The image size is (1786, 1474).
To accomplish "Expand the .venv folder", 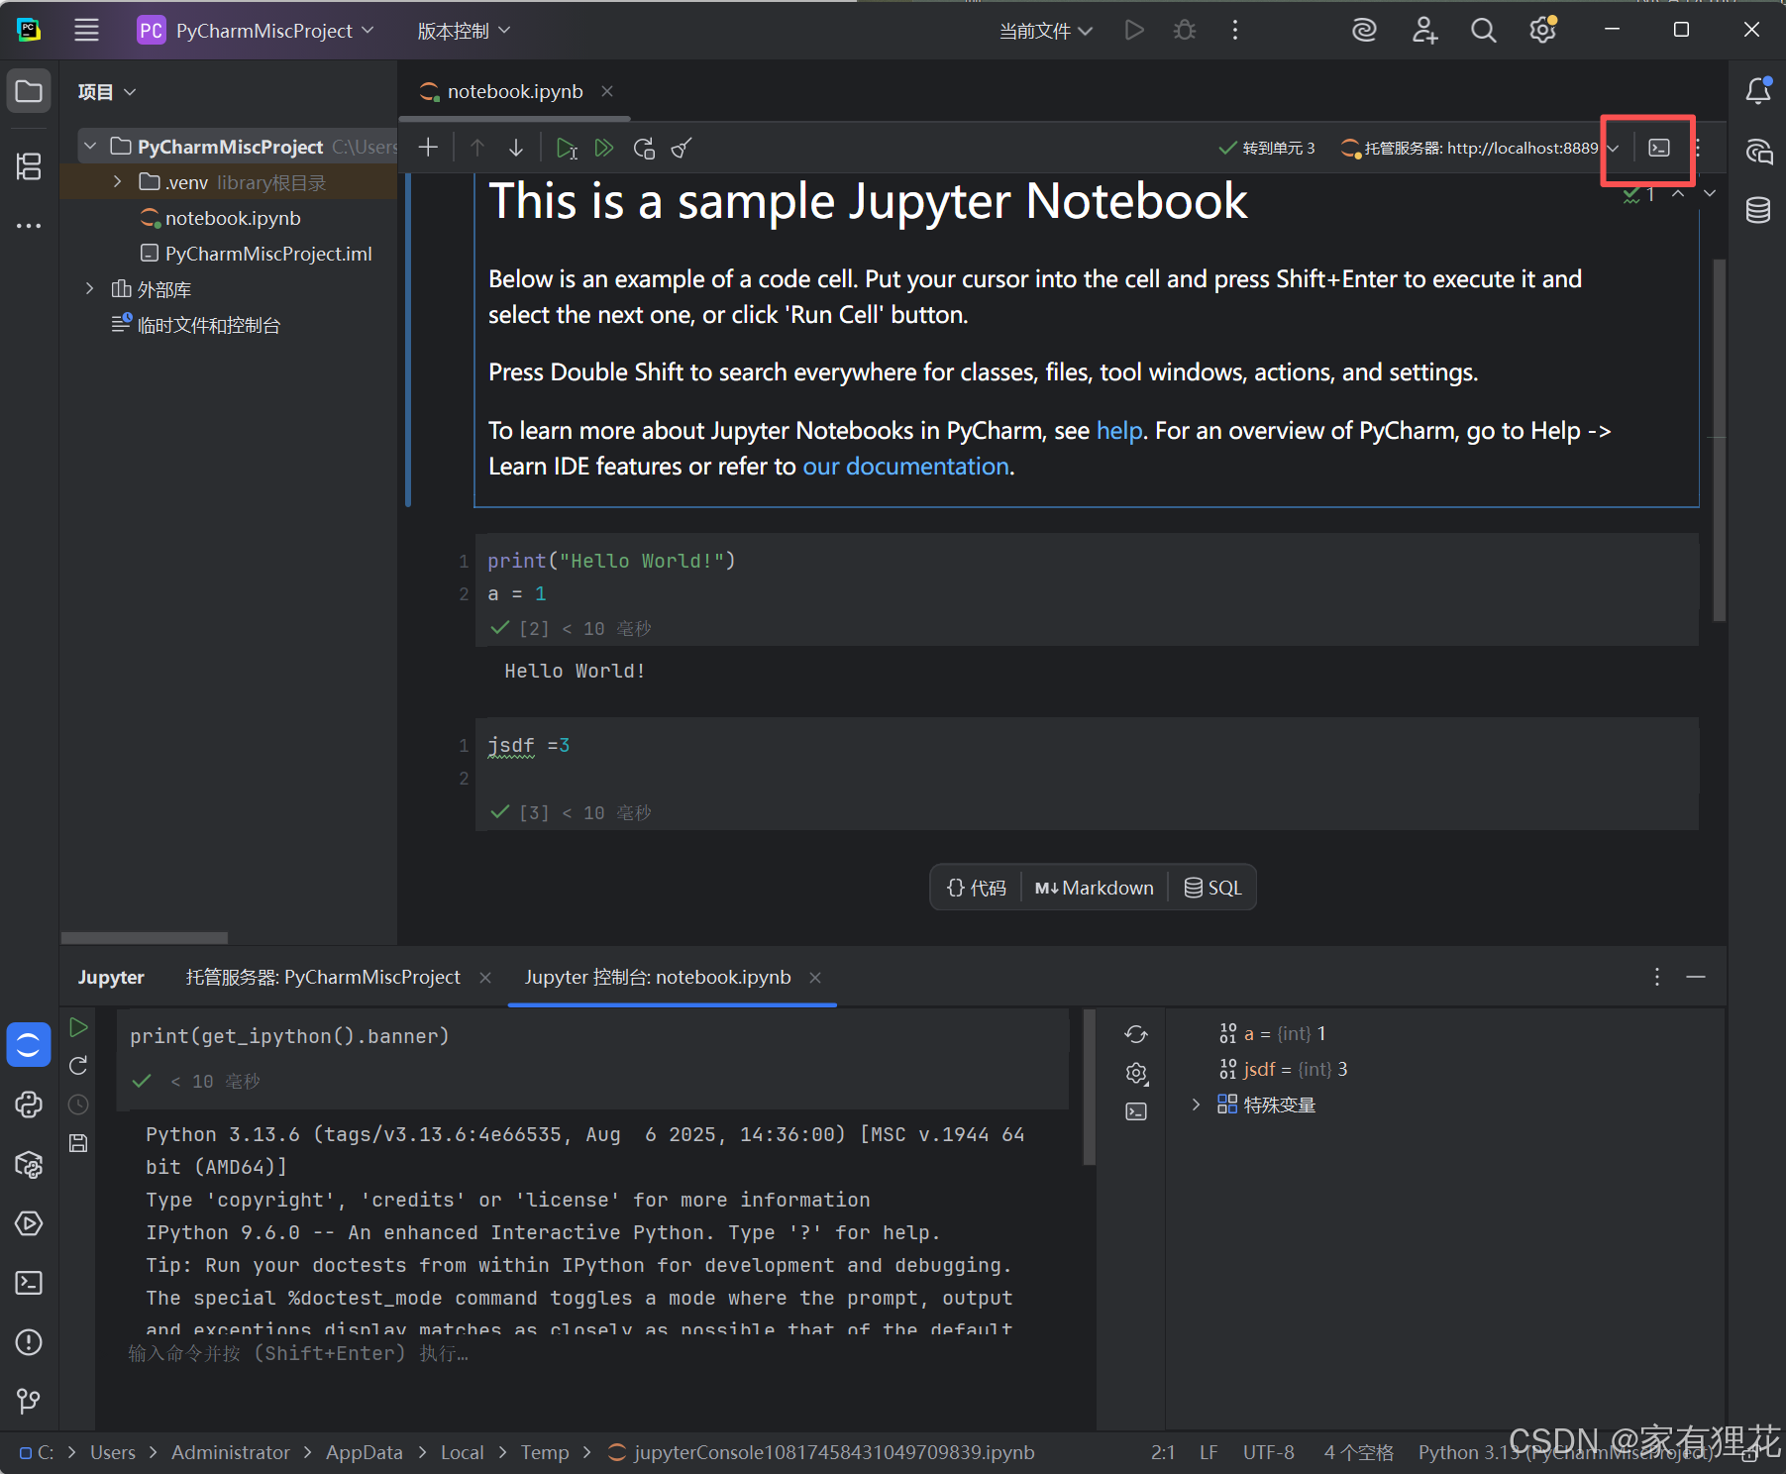I will point(118,182).
